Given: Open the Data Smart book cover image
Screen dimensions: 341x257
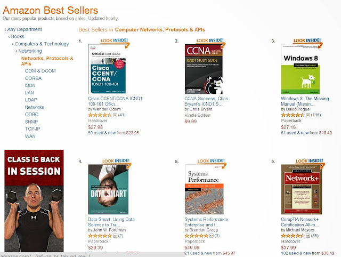Looking at the screenshot, I should tap(108, 189).
